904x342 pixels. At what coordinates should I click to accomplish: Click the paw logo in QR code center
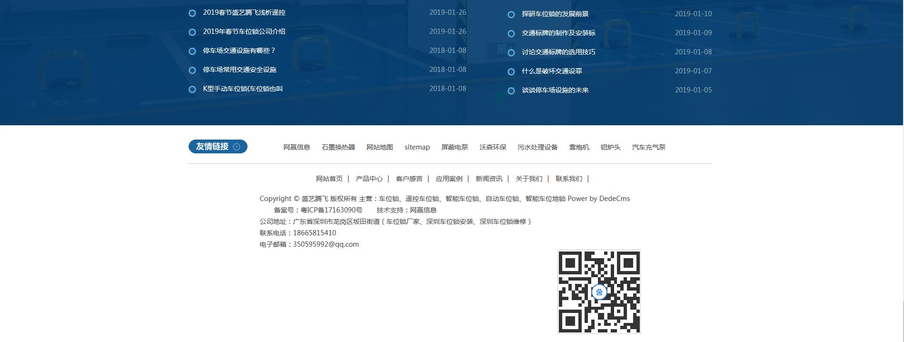(x=599, y=292)
